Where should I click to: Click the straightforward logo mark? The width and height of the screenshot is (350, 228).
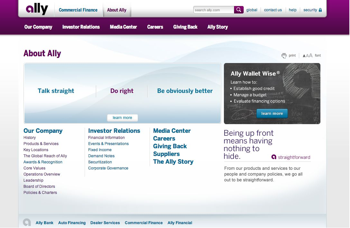coord(274,157)
